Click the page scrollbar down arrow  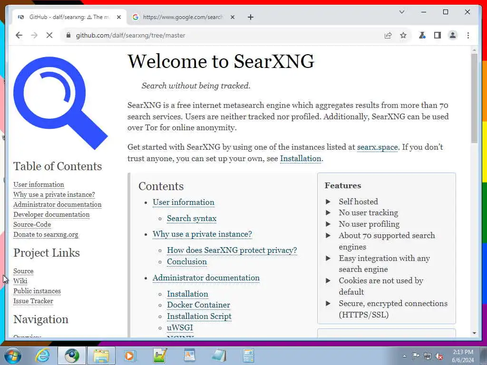[474, 333]
